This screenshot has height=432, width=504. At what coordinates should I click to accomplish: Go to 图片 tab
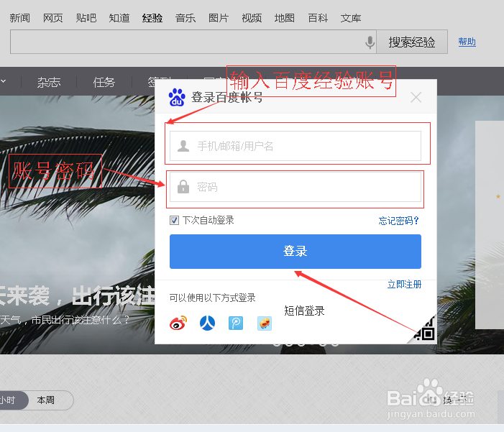click(x=219, y=18)
